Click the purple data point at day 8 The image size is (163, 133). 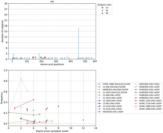click(x=58, y=106)
